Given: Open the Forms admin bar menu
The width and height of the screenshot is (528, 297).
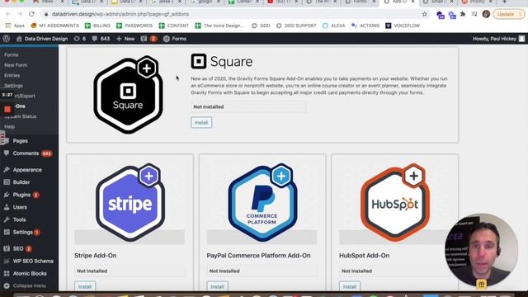Looking at the screenshot, I should [175, 39].
